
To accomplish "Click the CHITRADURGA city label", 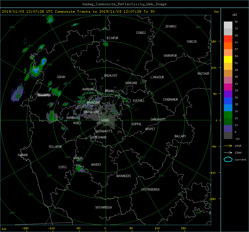I will pyautogui.click(x=150, y=190).
